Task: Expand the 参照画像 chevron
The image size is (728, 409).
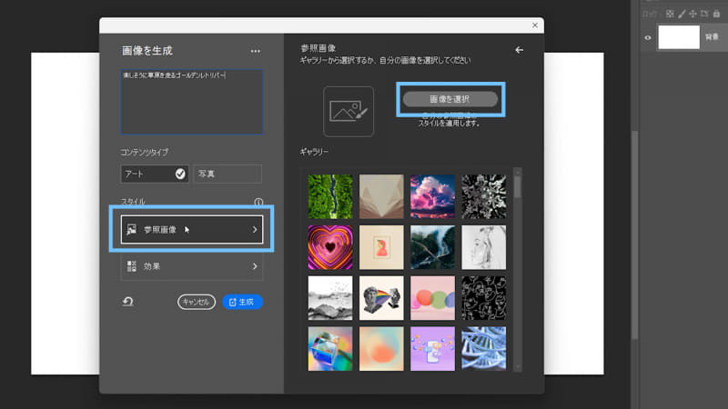Action: (x=255, y=230)
